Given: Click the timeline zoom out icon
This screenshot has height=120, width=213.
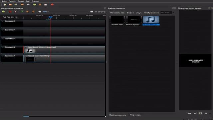Looking at the screenshot, I should (40, 12).
